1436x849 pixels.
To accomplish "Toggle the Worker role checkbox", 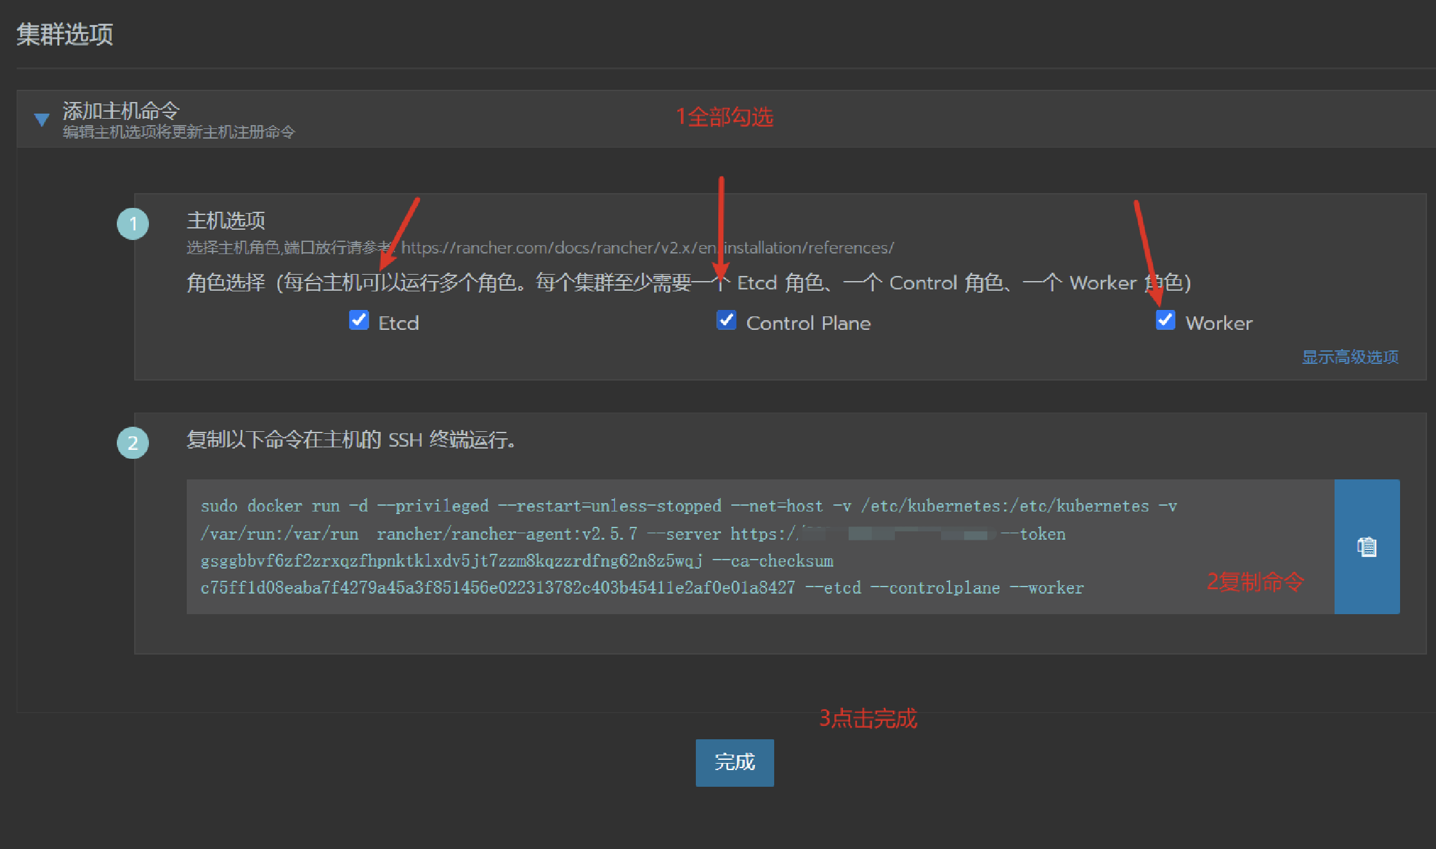I will [1166, 320].
